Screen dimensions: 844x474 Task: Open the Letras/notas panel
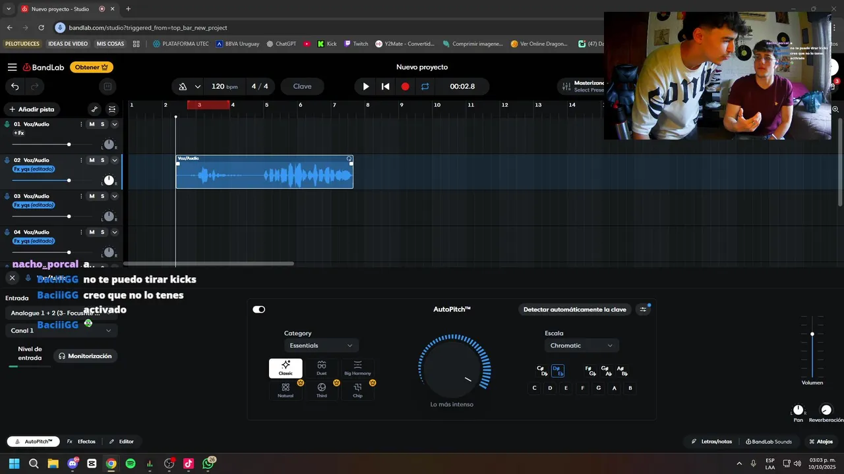[711, 442]
